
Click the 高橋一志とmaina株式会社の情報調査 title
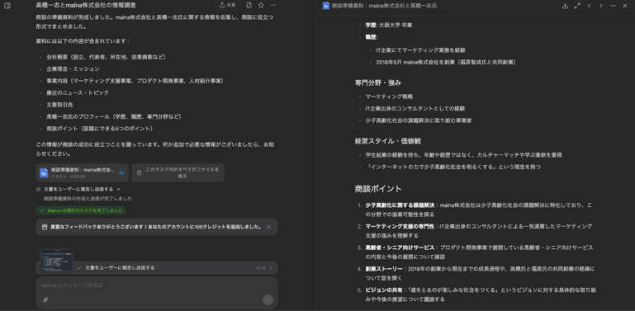[86, 5]
